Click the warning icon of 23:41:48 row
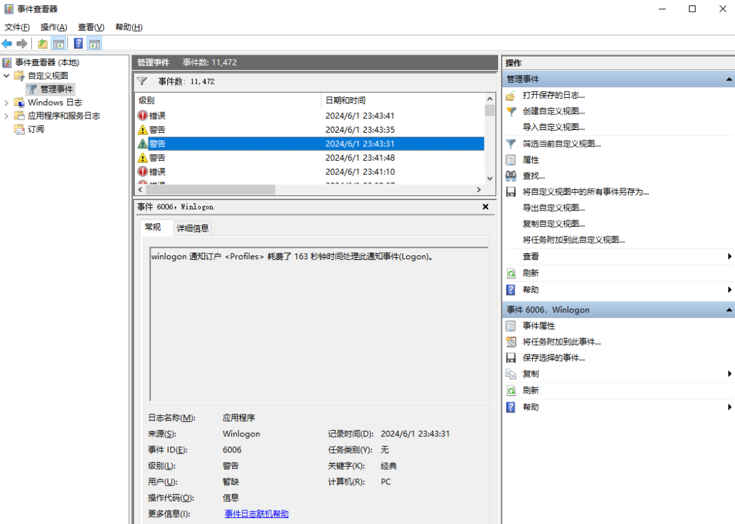This screenshot has width=735, height=524. tap(142, 157)
